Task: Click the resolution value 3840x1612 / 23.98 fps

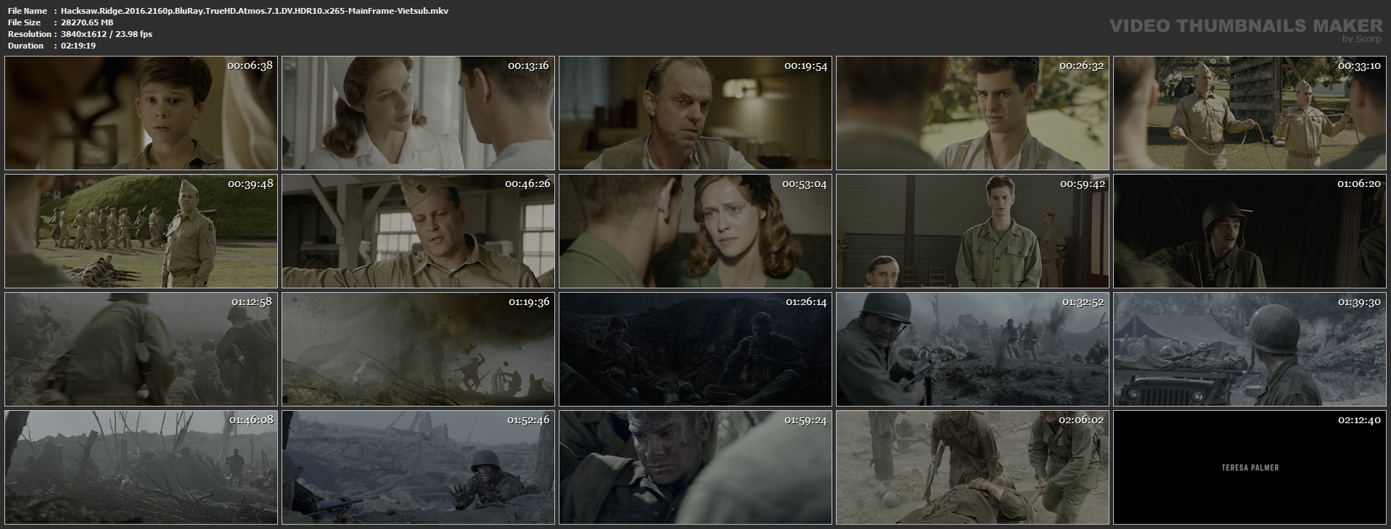Action: click(x=107, y=34)
